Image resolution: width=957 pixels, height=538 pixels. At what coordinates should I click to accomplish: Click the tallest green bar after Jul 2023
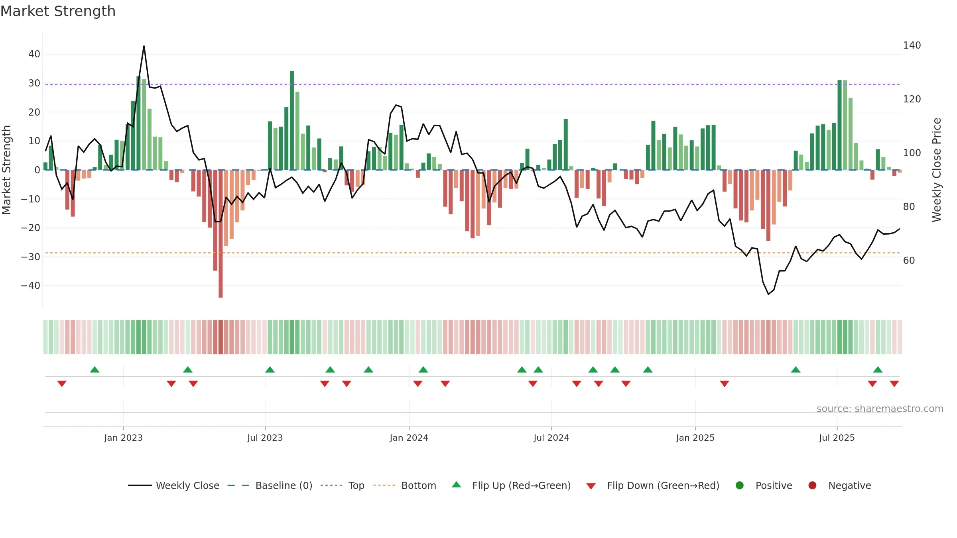click(x=292, y=120)
